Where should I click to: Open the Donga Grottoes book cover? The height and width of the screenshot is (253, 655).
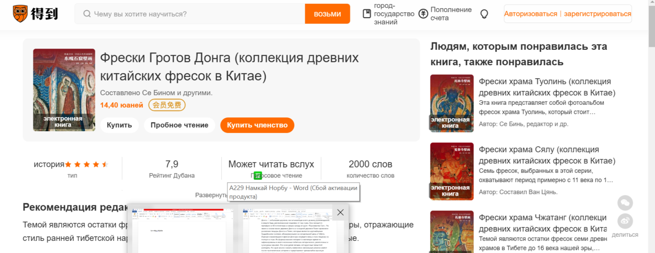coord(64,90)
